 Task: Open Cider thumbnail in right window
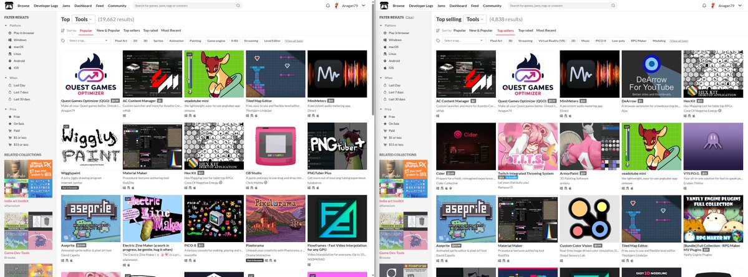coord(466,146)
